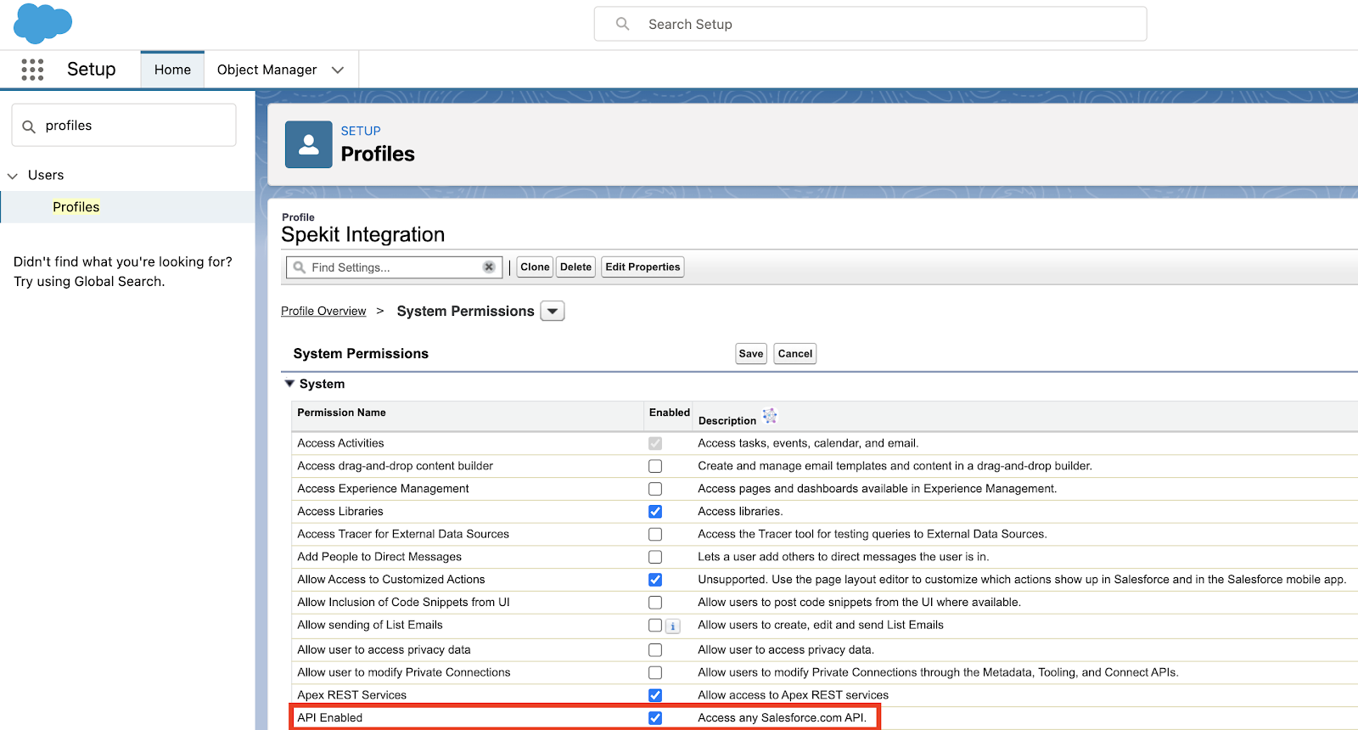Uncheck Allow Access to Customized Actions
The image size is (1358, 730).
click(x=655, y=580)
